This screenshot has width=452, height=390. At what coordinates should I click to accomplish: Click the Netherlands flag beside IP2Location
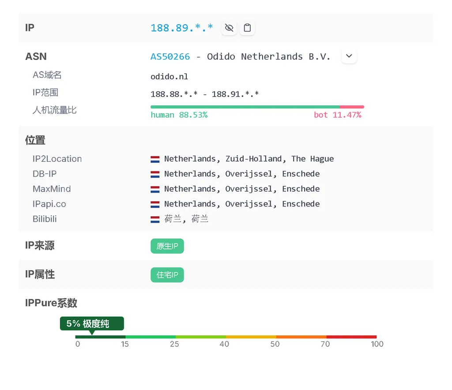tap(155, 159)
